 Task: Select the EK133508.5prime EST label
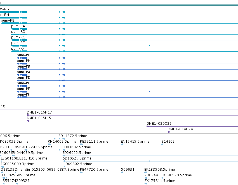pos(159,170)
